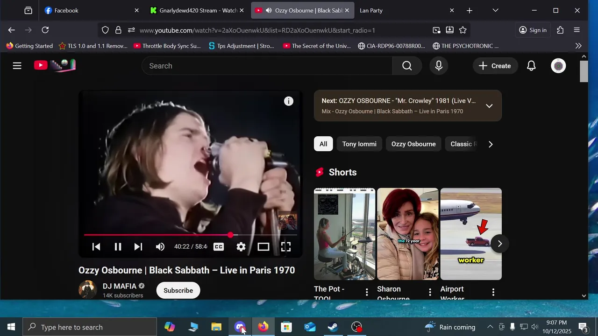Open YouTube notifications bell
The width and height of the screenshot is (598, 336).
pos(531,66)
